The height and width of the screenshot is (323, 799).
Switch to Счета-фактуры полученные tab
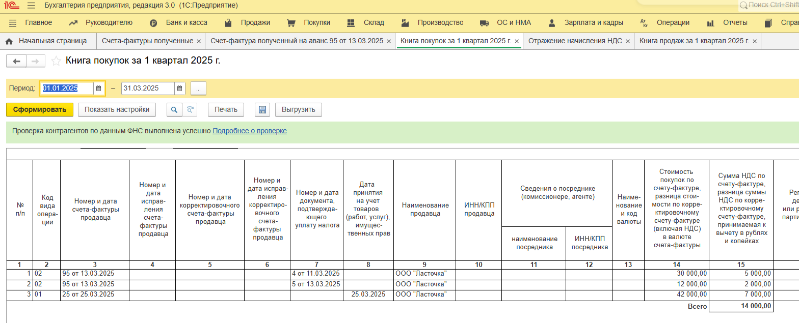[x=147, y=41]
